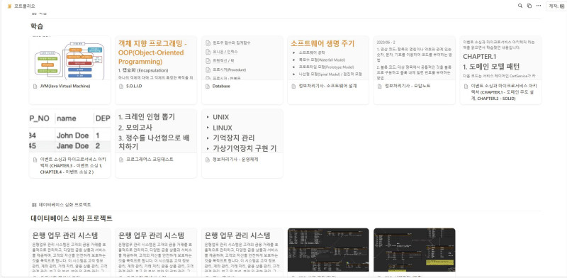Click the duplicate page icon
Viewport: 567px width, 278px height.
pyautogui.click(x=529, y=6)
